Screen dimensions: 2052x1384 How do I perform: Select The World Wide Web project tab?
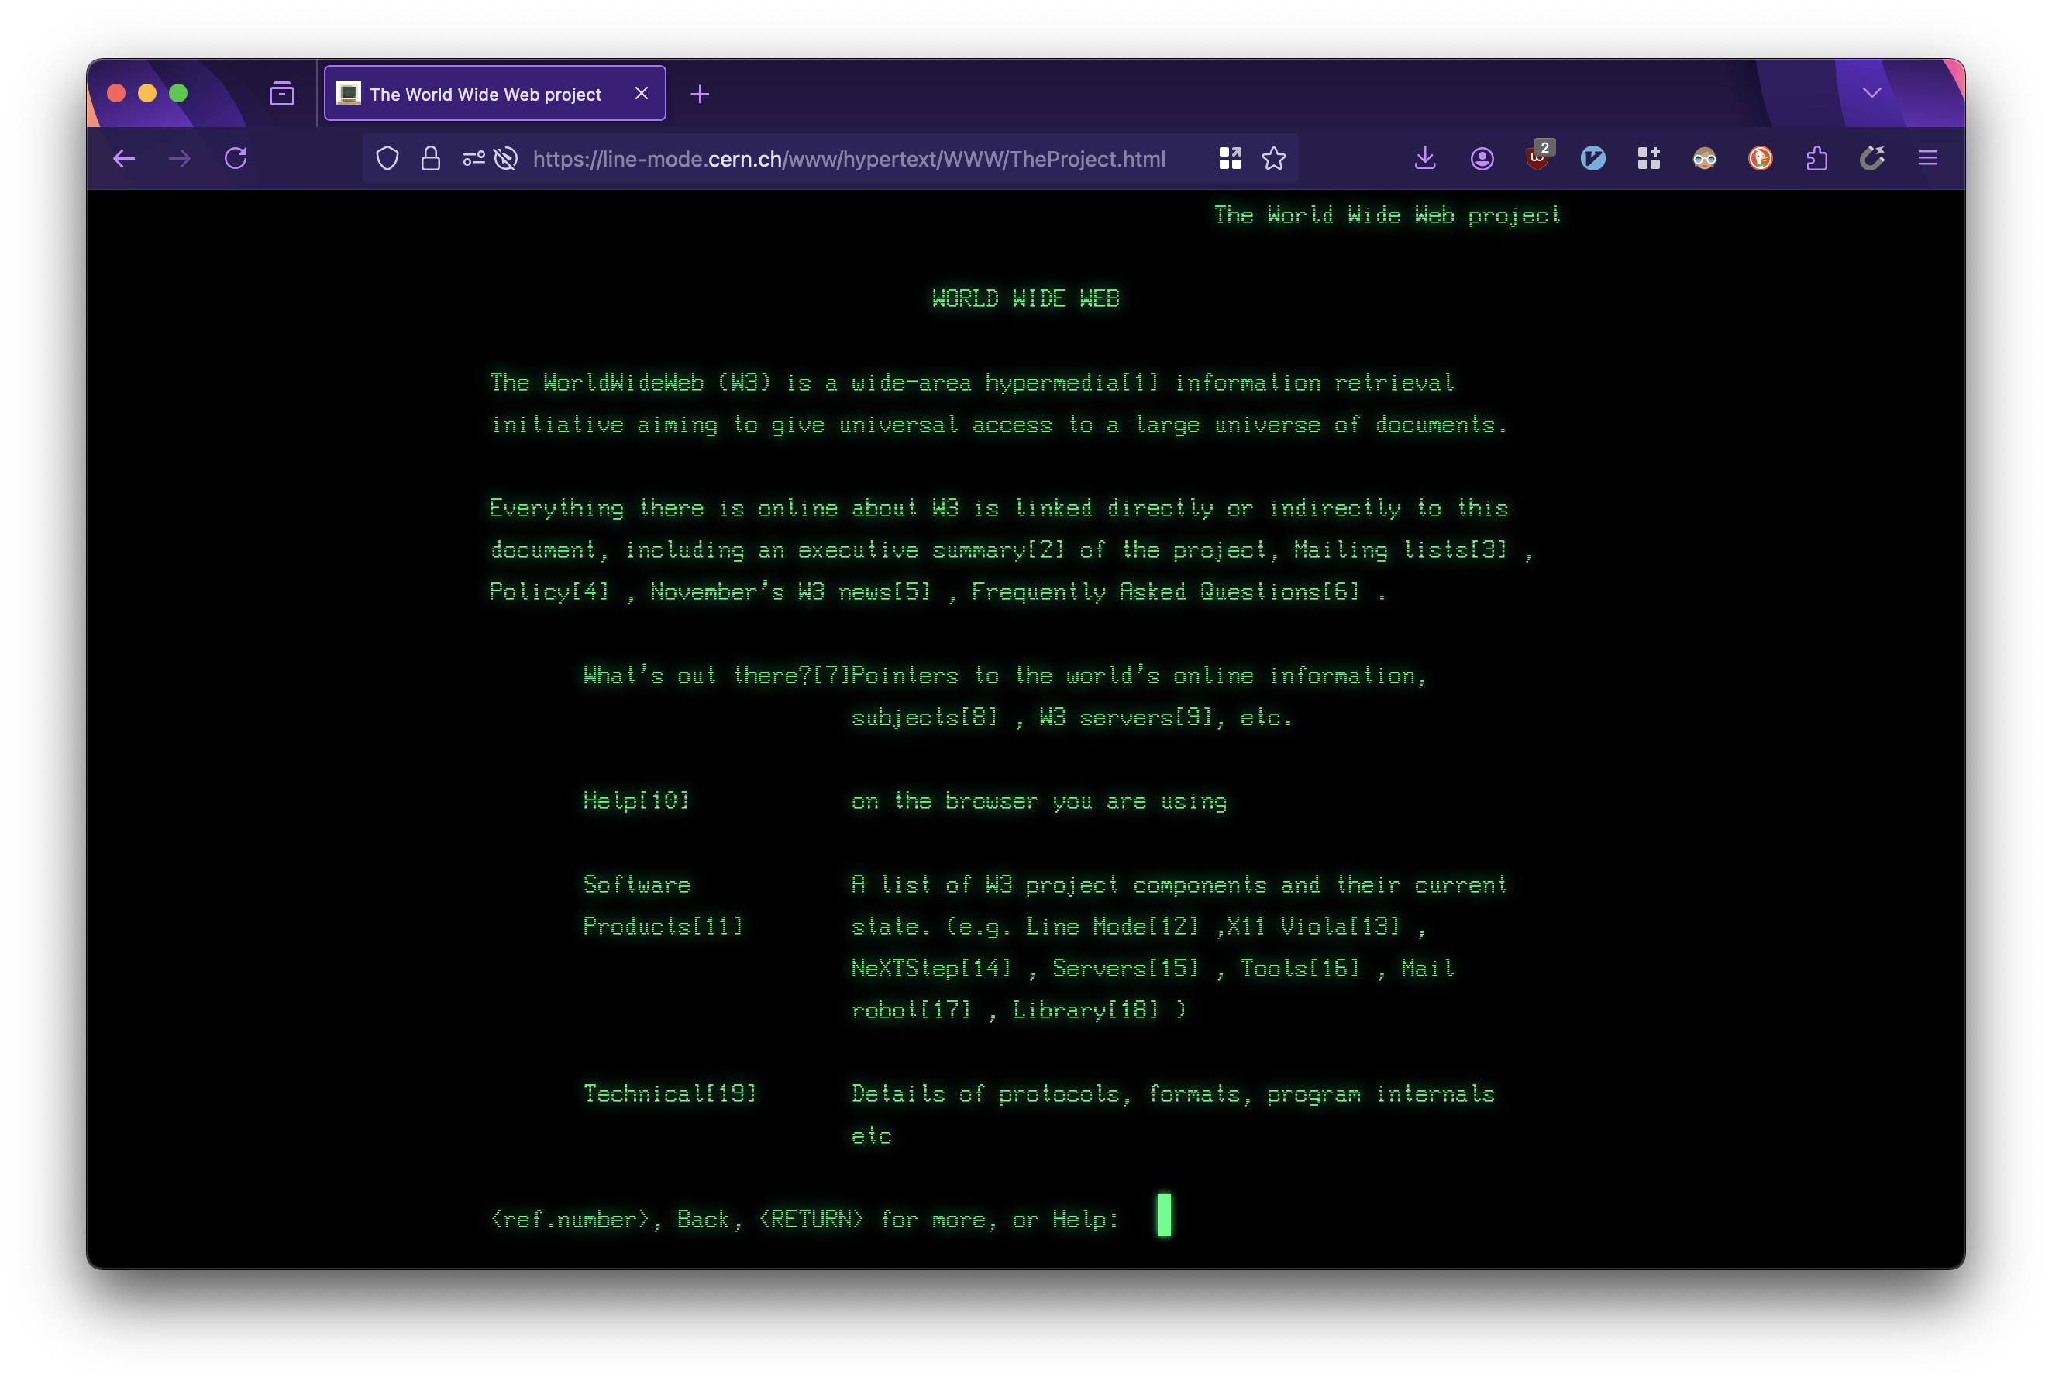point(485,95)
